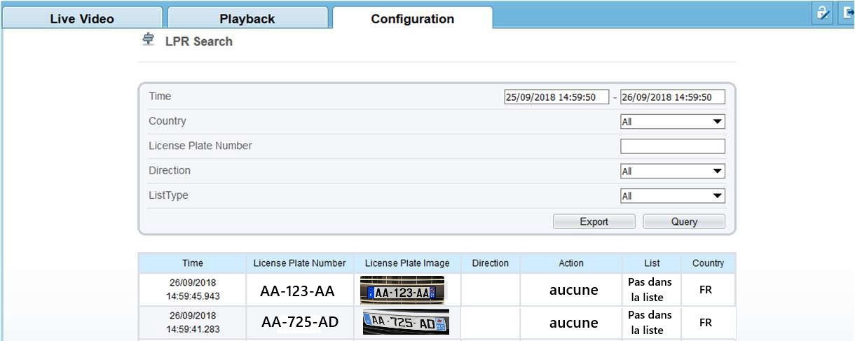The width and height of the screenshot is (855, 341).
Task: Click the change password lock icon
Action: point(822,13)
